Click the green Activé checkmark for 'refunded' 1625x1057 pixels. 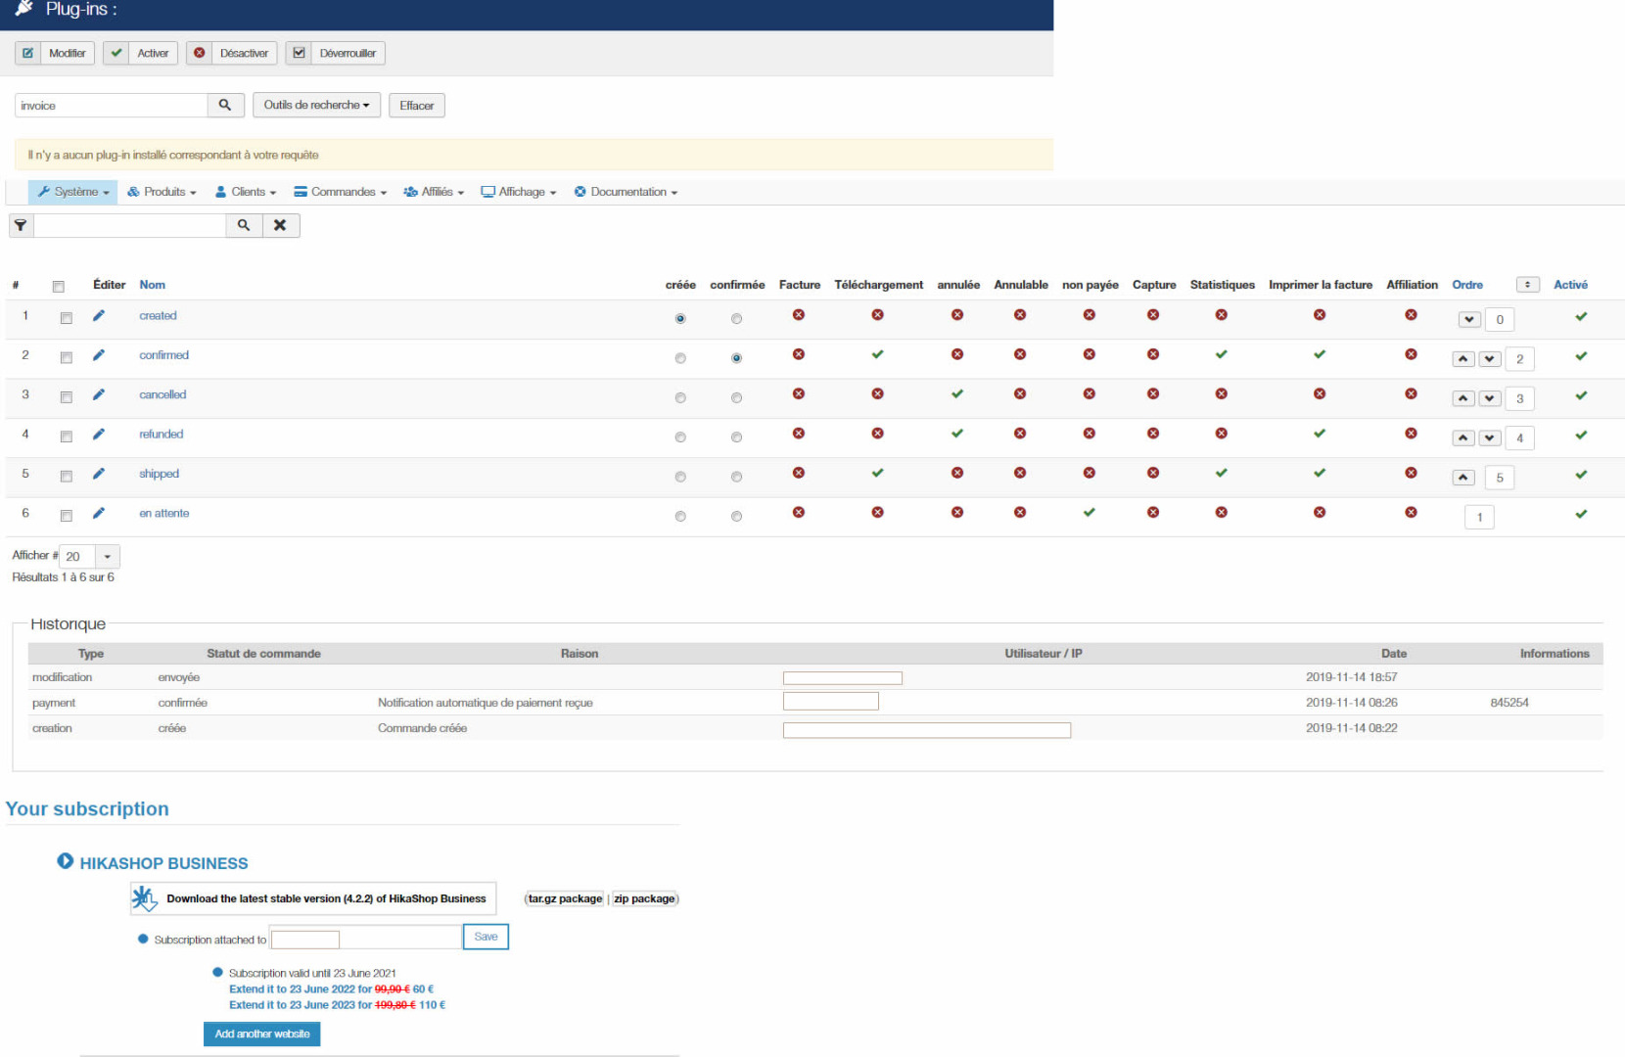[x=1580, y=435]
